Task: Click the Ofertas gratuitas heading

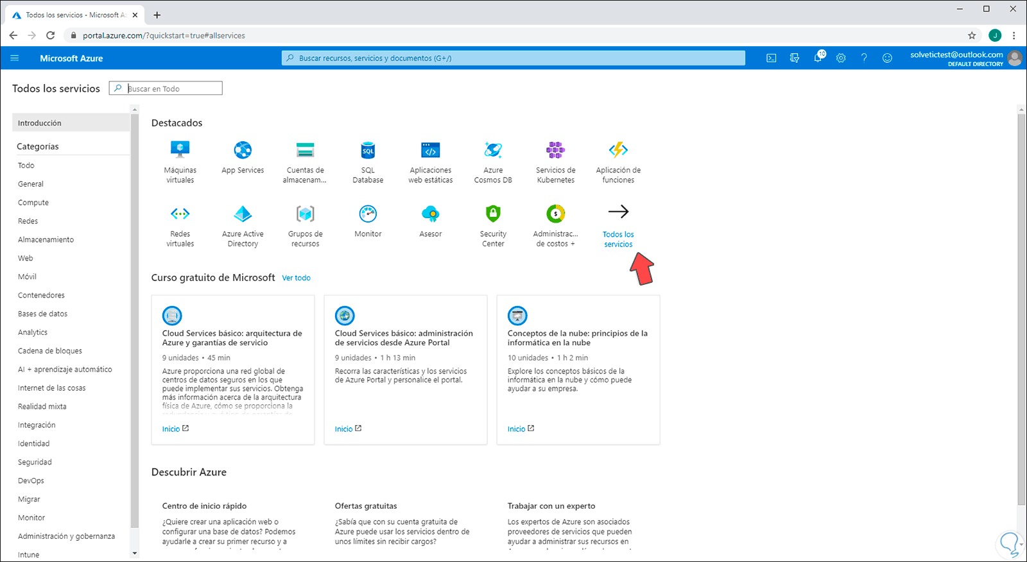Action: (x=366, y=506)
